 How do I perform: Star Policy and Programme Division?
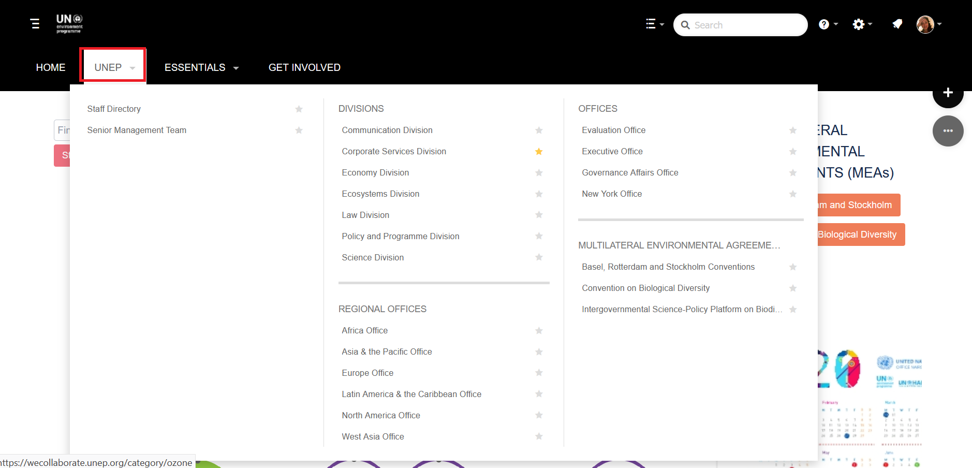point(539,236)
